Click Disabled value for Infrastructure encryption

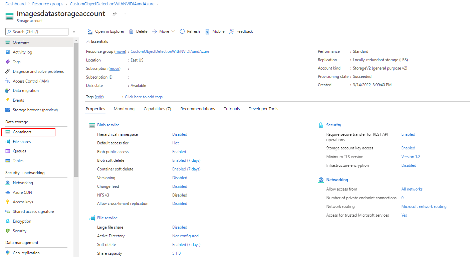click(x=409, y=165)
